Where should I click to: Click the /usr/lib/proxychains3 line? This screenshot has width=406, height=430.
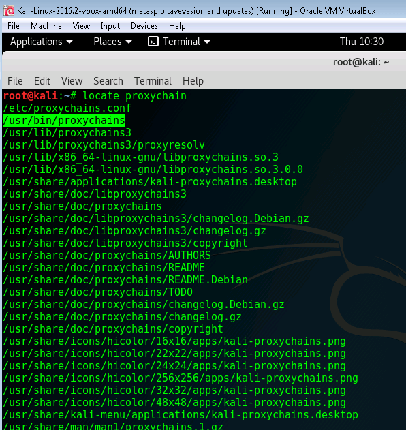click(x=67, y=133)
